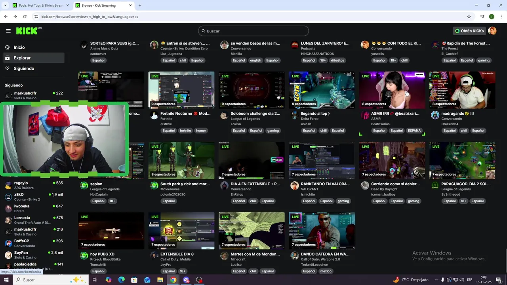Open followed channel iwobeka
Viewport: 507px width, 285px height.
(x=34, y=208)
